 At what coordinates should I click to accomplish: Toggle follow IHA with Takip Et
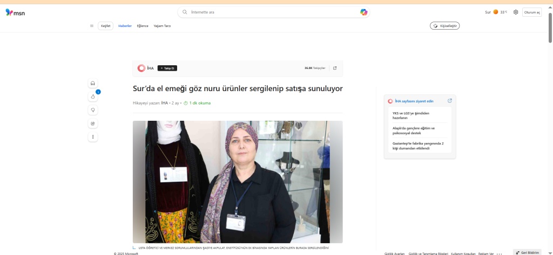click(167, 68)
